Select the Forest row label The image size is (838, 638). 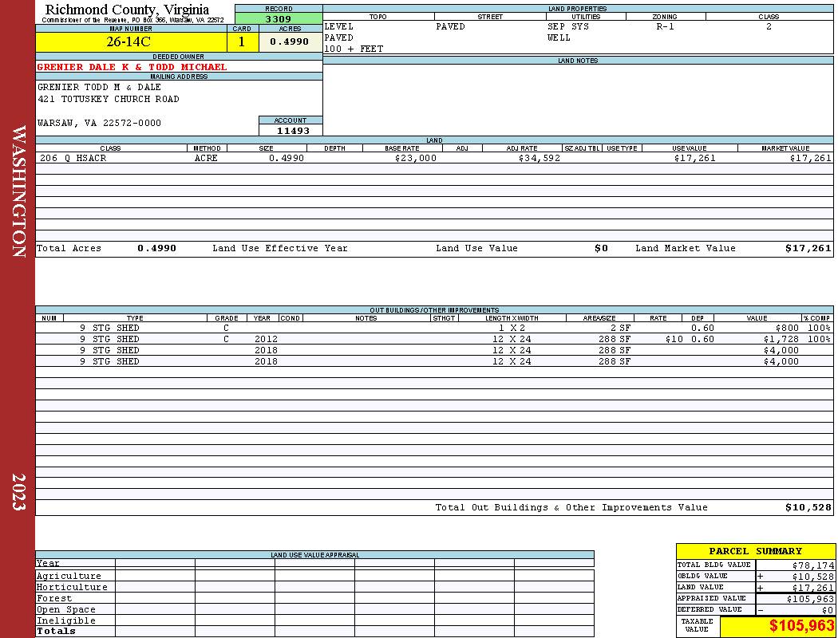point(54,598)
